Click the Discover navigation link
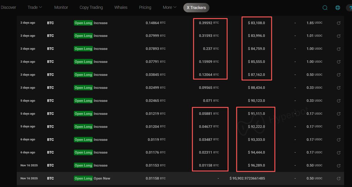The width and height of the screenshot is (352, 187). coord(9,7)
